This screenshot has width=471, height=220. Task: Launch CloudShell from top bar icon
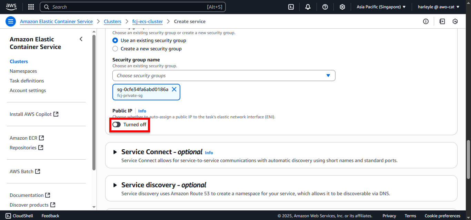(291, 7)
